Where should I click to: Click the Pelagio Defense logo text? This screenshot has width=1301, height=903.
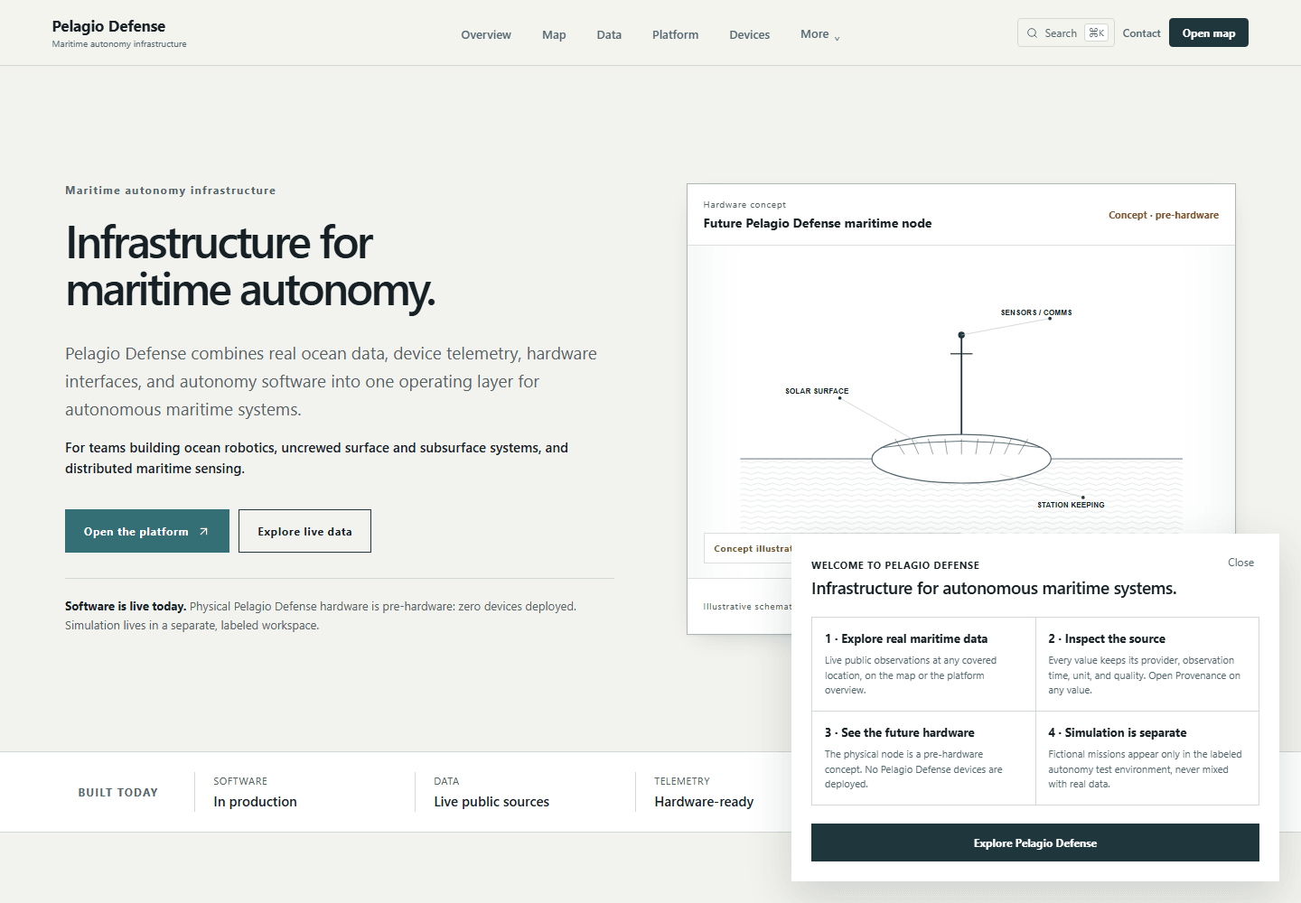click(x=108, y=26)
